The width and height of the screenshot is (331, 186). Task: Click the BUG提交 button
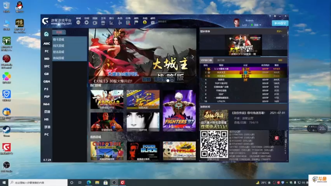280,23
